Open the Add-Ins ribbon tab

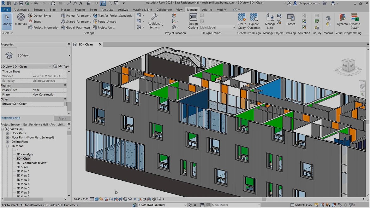tap(207, 9)
